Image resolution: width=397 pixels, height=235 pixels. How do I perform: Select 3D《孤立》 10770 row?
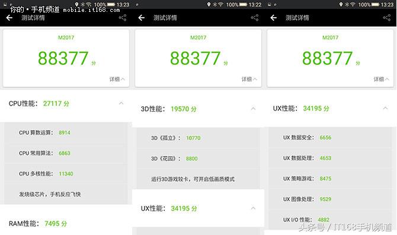tap(198, 138)
